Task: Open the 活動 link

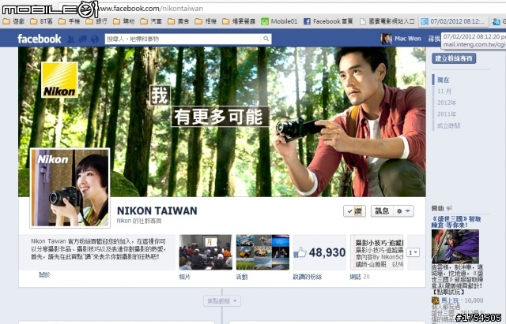Action: point(241,277)
